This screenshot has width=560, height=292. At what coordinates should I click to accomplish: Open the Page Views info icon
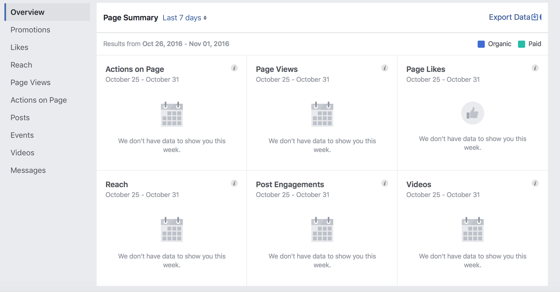(385, 68)
